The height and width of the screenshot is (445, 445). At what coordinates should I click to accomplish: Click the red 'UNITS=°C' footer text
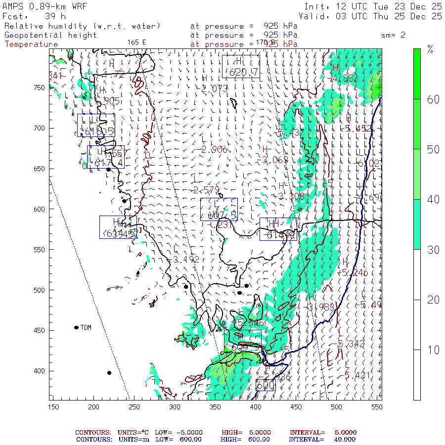pyautogui.click(x=133, y=433)
